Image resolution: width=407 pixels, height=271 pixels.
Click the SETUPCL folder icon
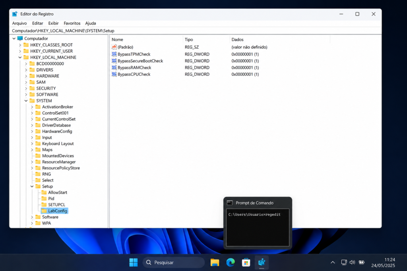tap(44, 205)
